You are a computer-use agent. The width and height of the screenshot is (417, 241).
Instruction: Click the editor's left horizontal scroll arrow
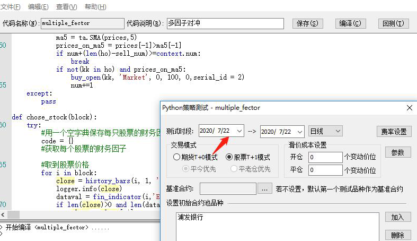(x=3, y=214)
